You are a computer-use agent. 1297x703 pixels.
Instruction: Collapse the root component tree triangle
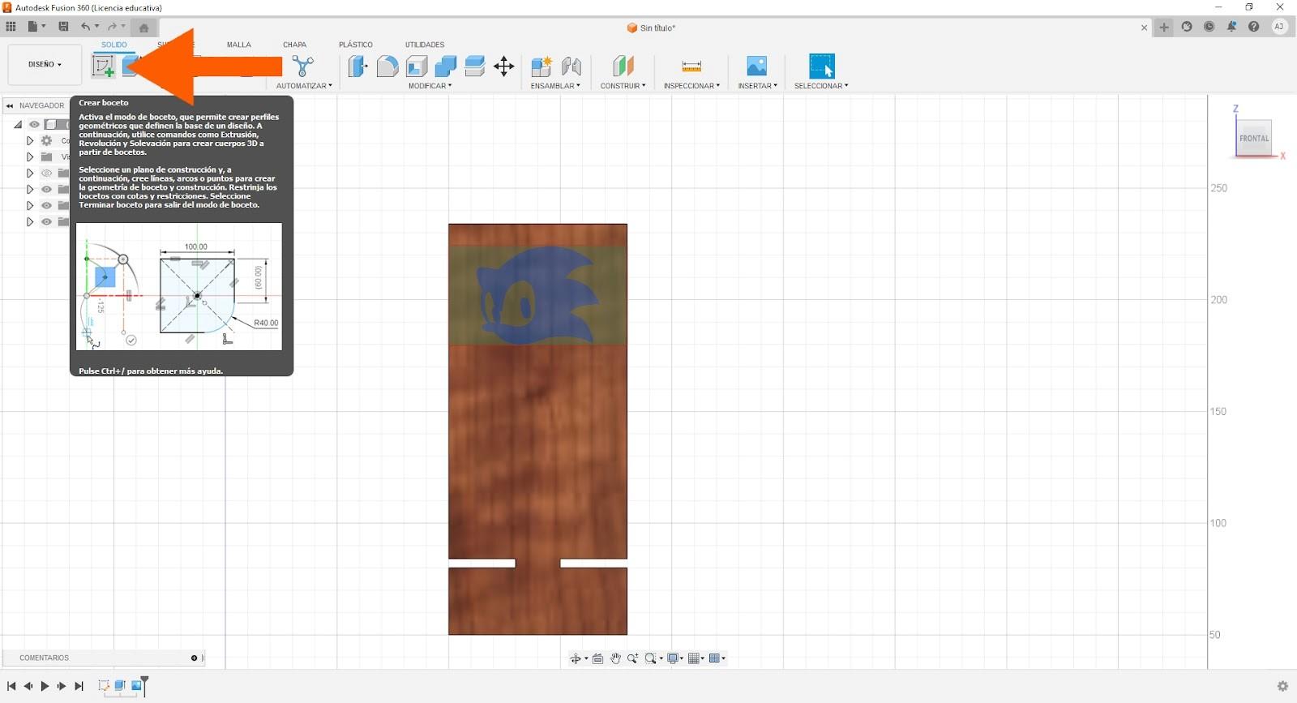coord(18,124)
